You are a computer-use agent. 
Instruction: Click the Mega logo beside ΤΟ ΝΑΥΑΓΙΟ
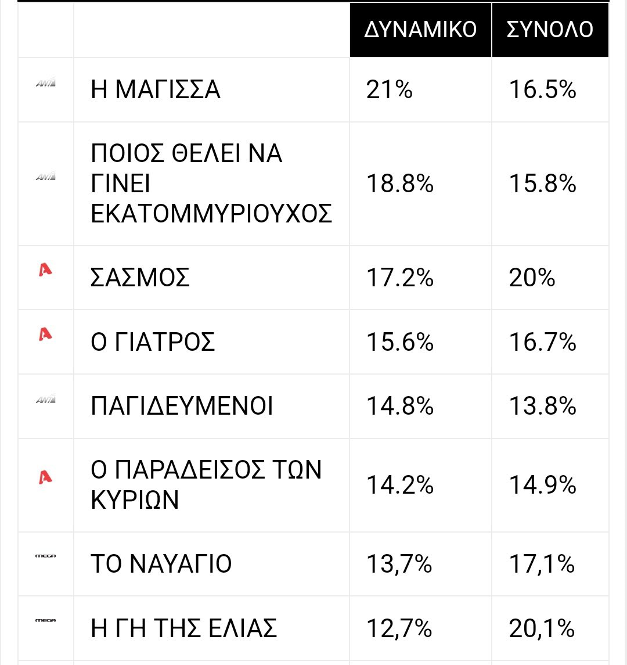pos(45,556)
